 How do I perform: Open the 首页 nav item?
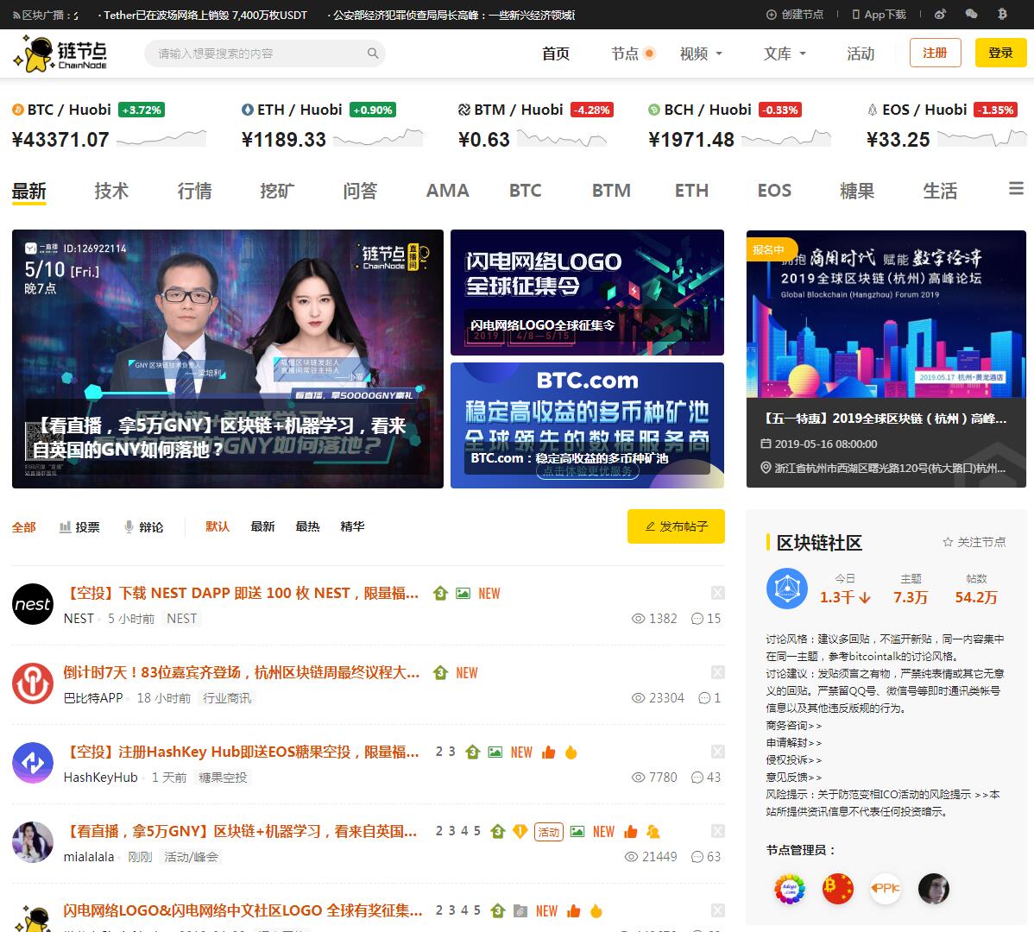click(555, 54)
